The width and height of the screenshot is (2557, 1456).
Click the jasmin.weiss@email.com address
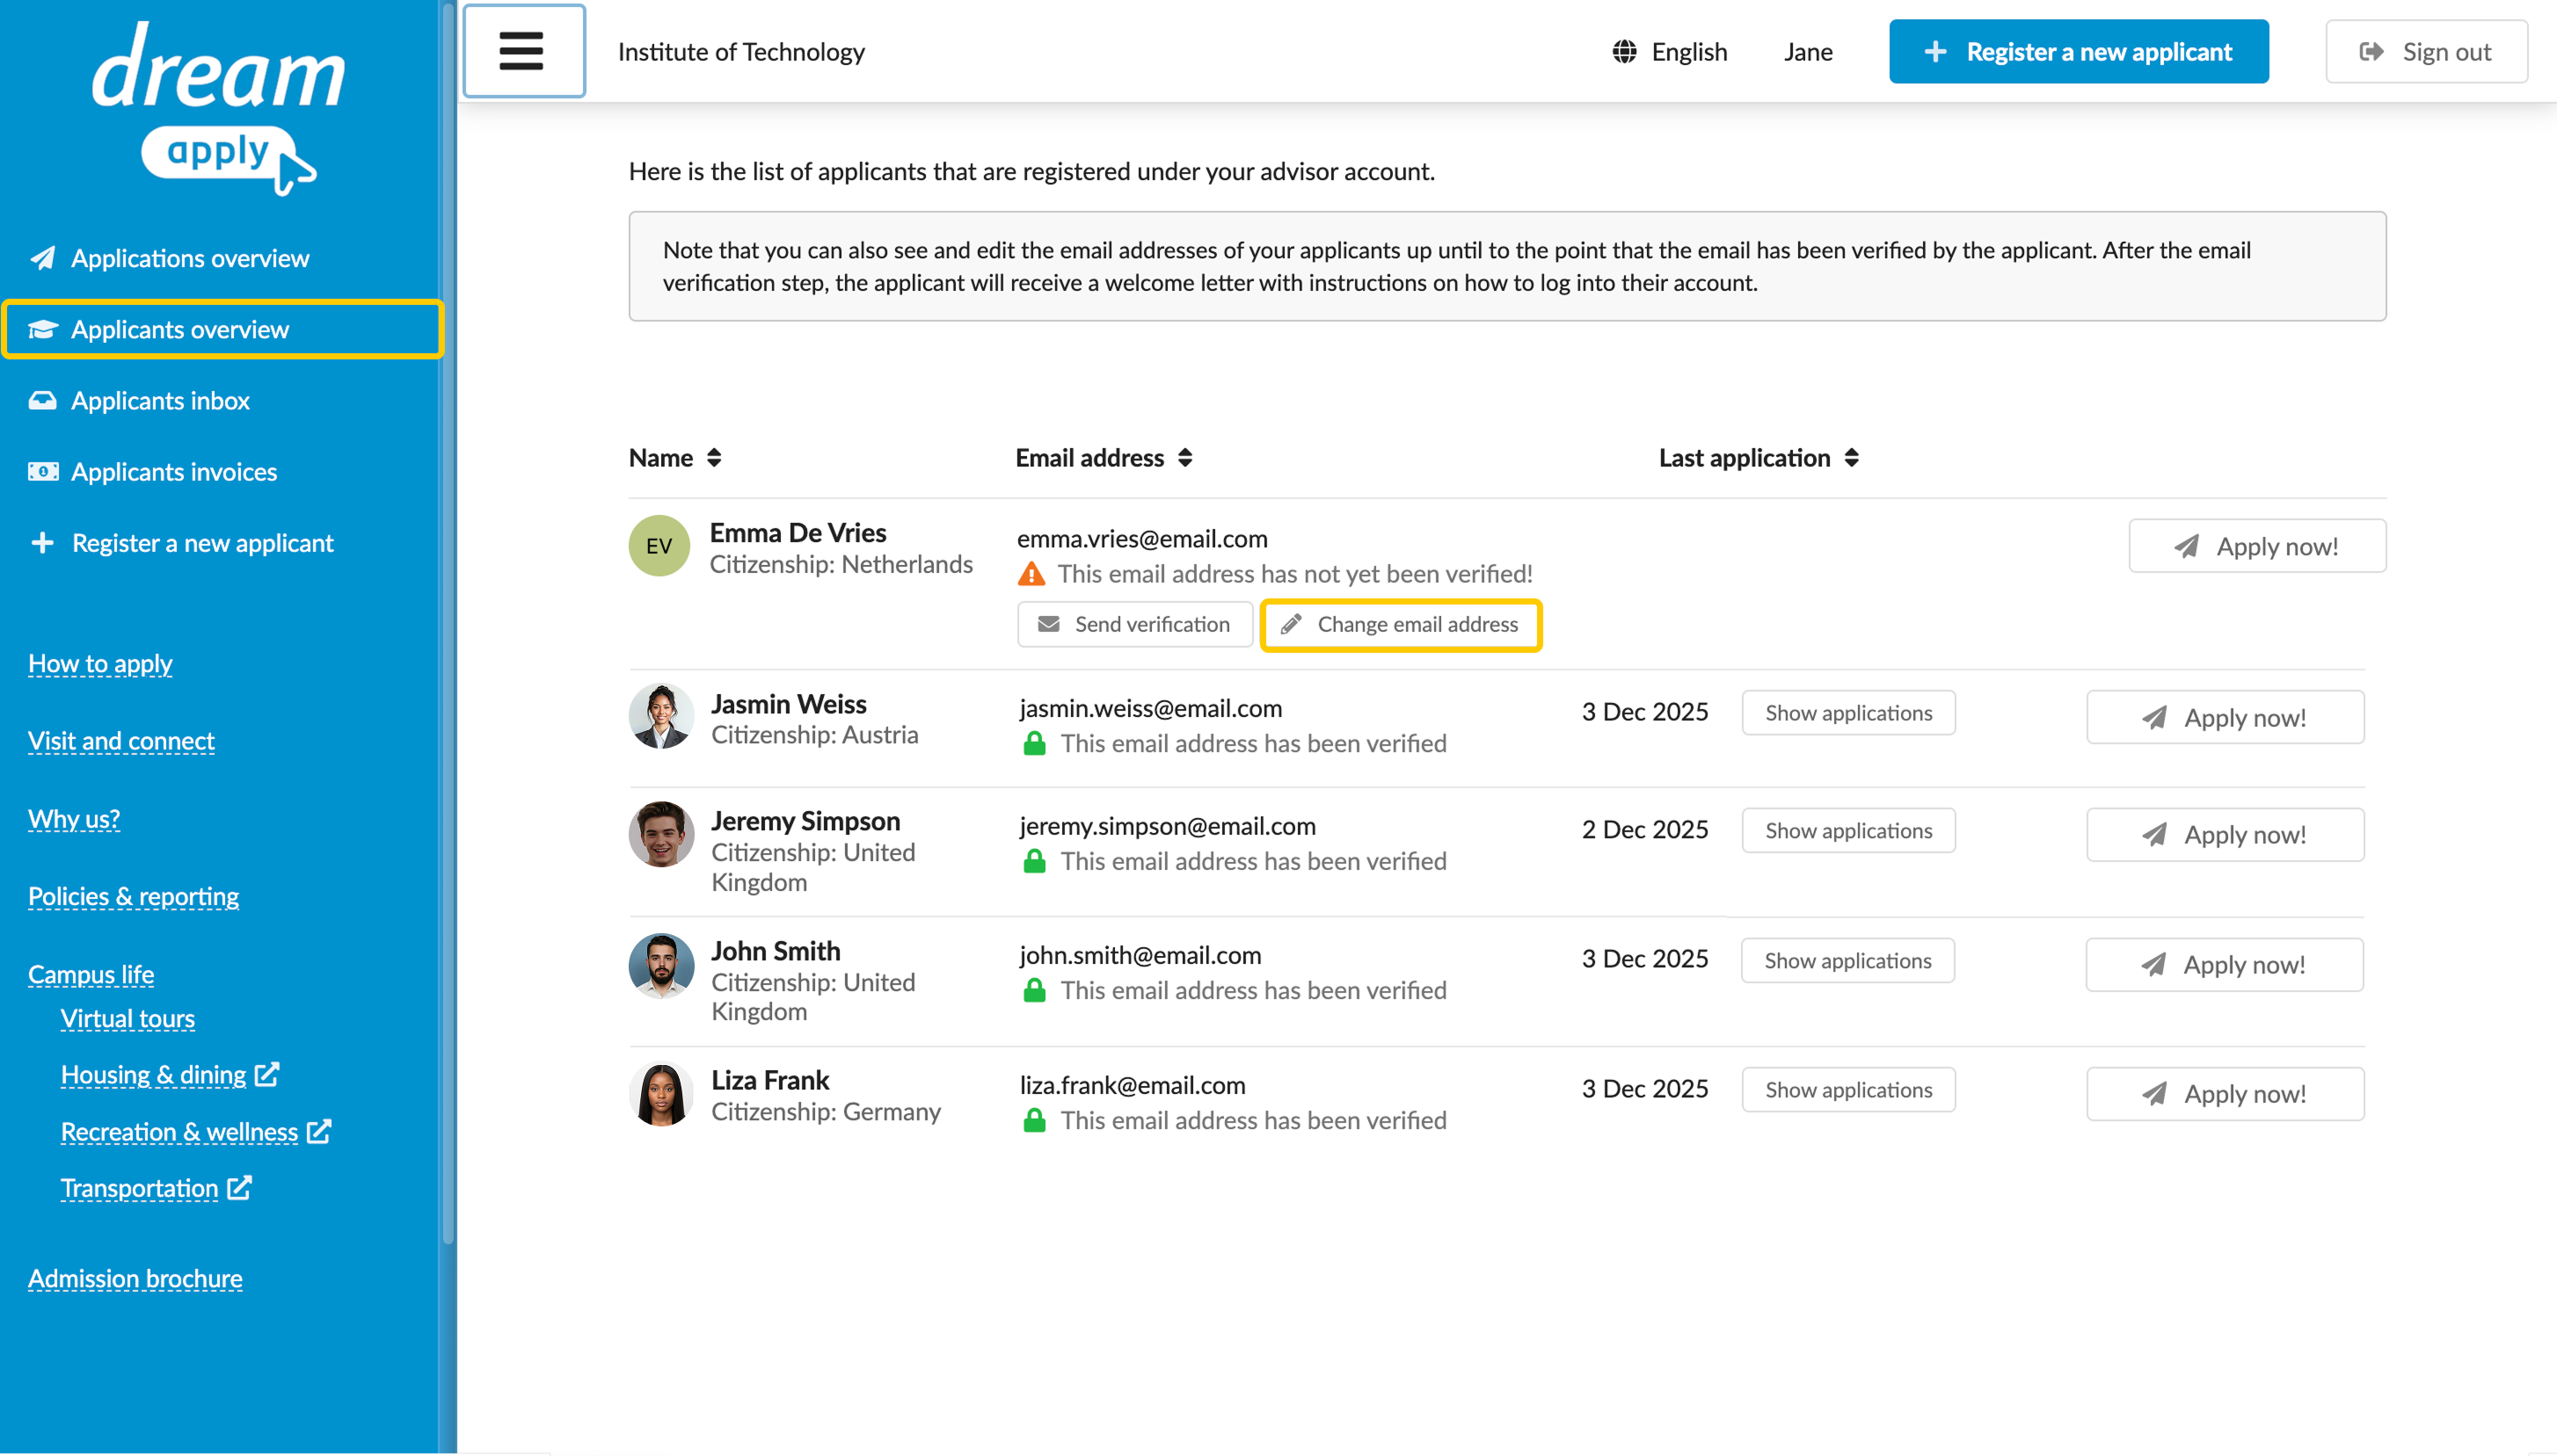[1150, 708]
